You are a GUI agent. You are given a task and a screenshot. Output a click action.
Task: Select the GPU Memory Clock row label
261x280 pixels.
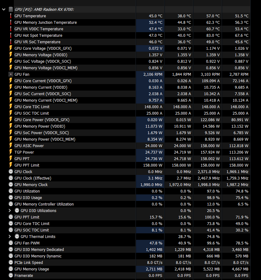click(x=31, y=185)
